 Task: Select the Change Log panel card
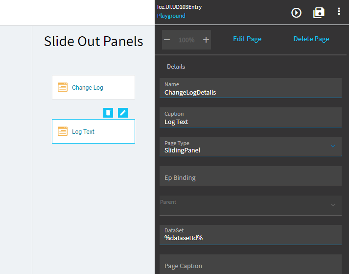coord(93,87)
